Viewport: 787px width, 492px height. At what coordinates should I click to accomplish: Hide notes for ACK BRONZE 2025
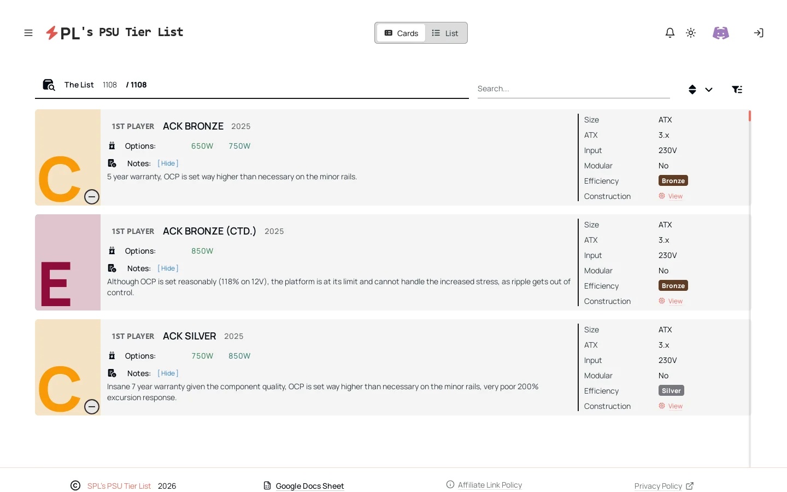(x=168, y=163)
